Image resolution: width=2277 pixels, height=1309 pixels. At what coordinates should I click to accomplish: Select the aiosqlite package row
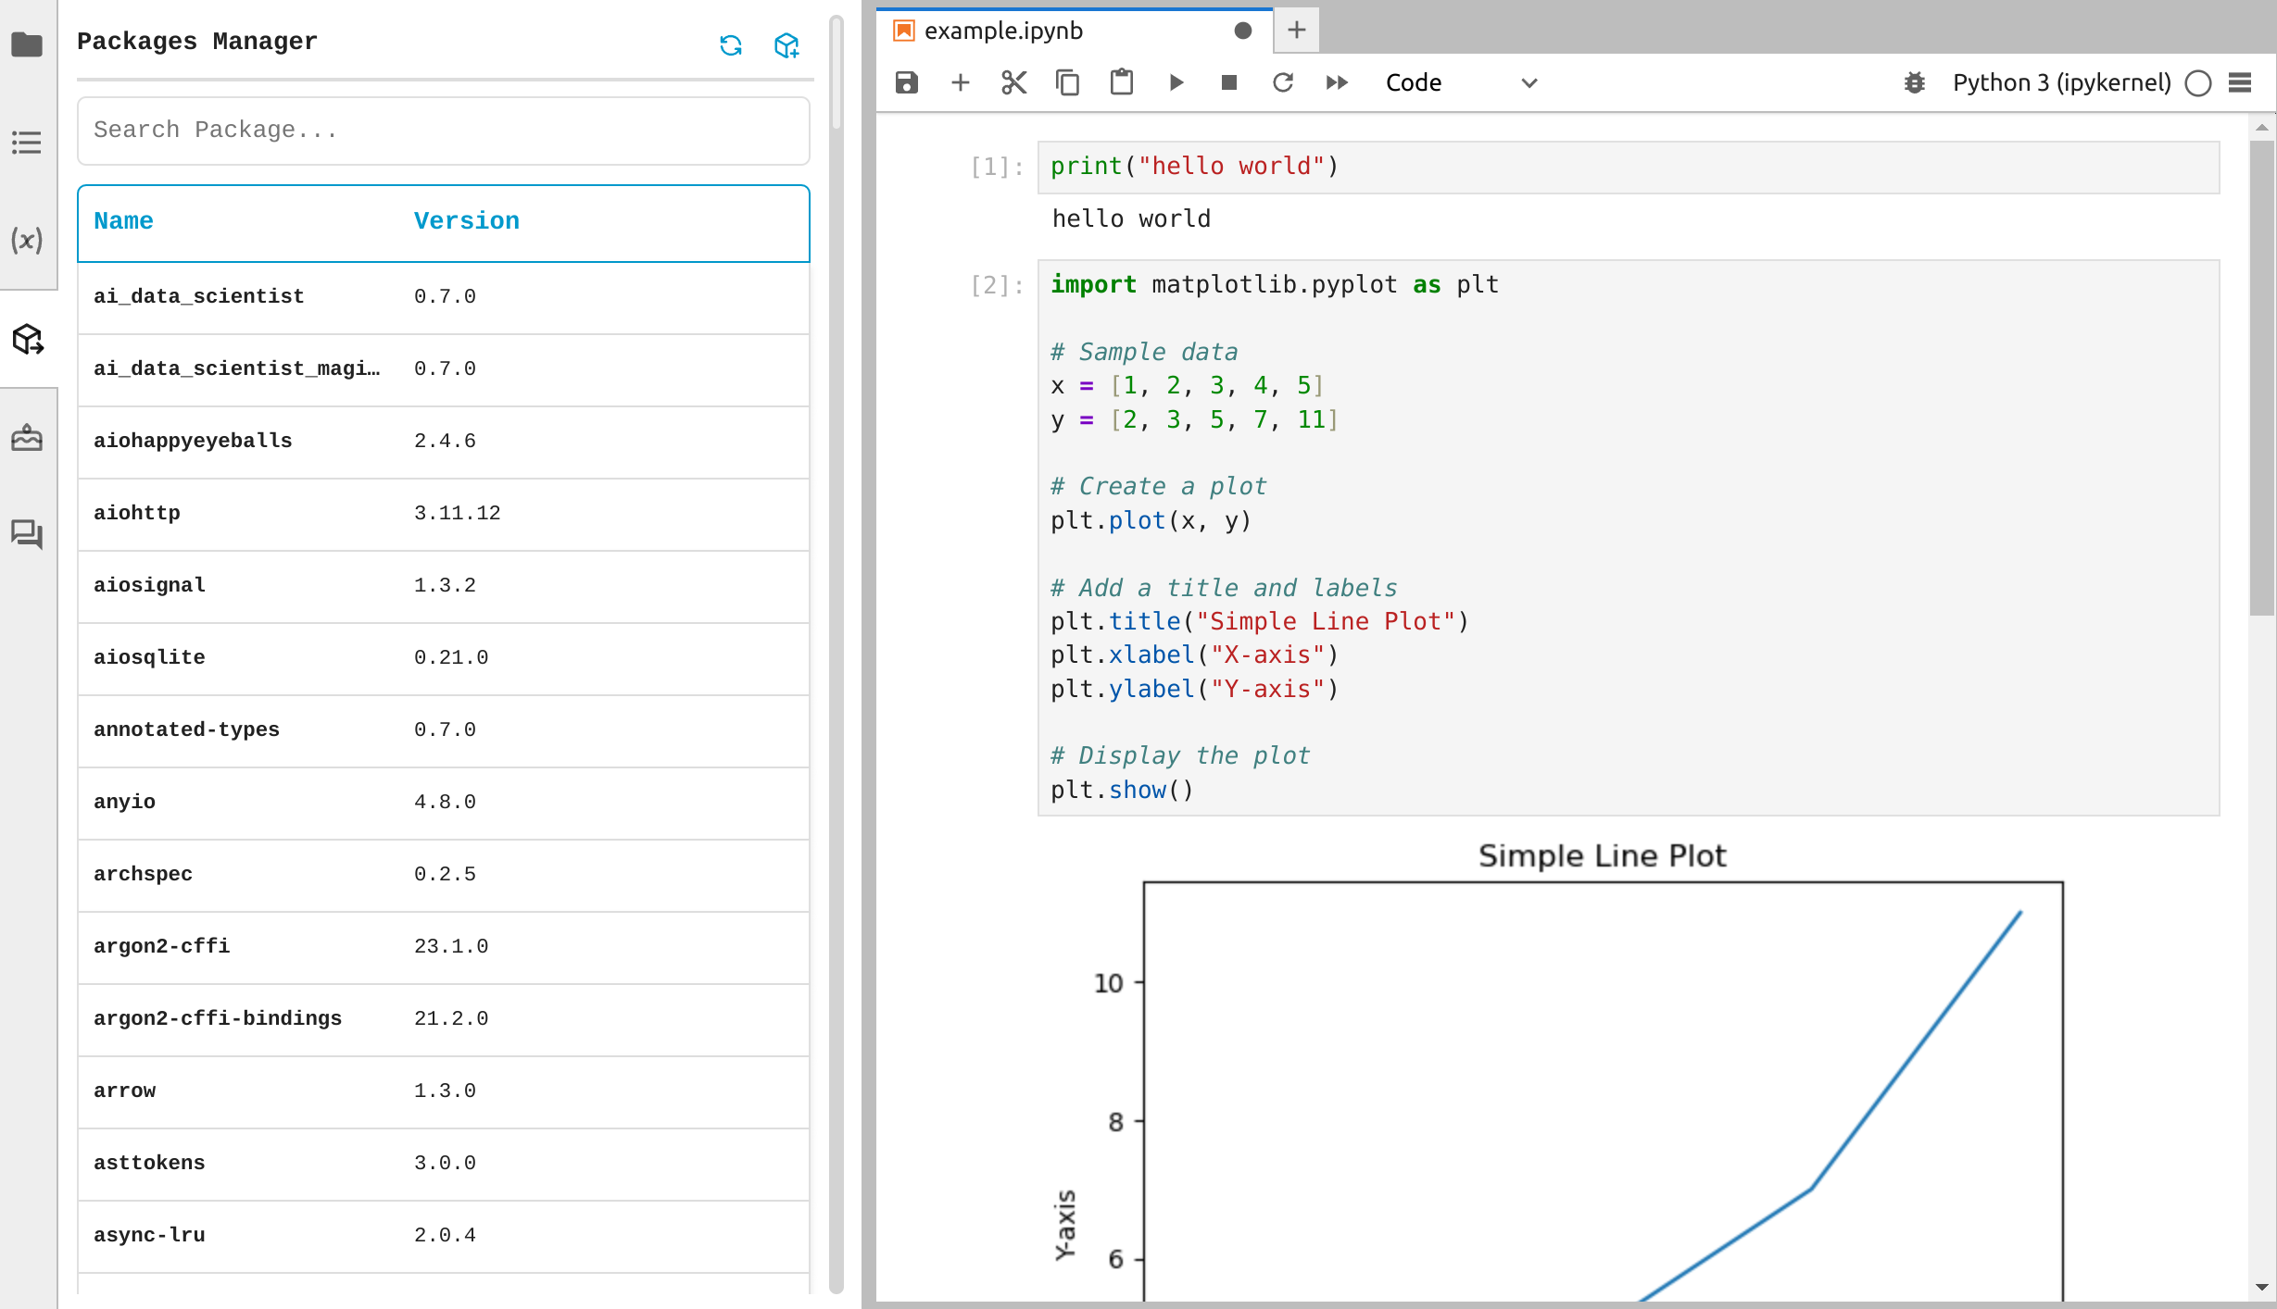pos(444,658)
